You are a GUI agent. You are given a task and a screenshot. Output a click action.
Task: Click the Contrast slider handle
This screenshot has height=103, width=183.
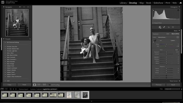pyautogui.click(x=166, y=54)
